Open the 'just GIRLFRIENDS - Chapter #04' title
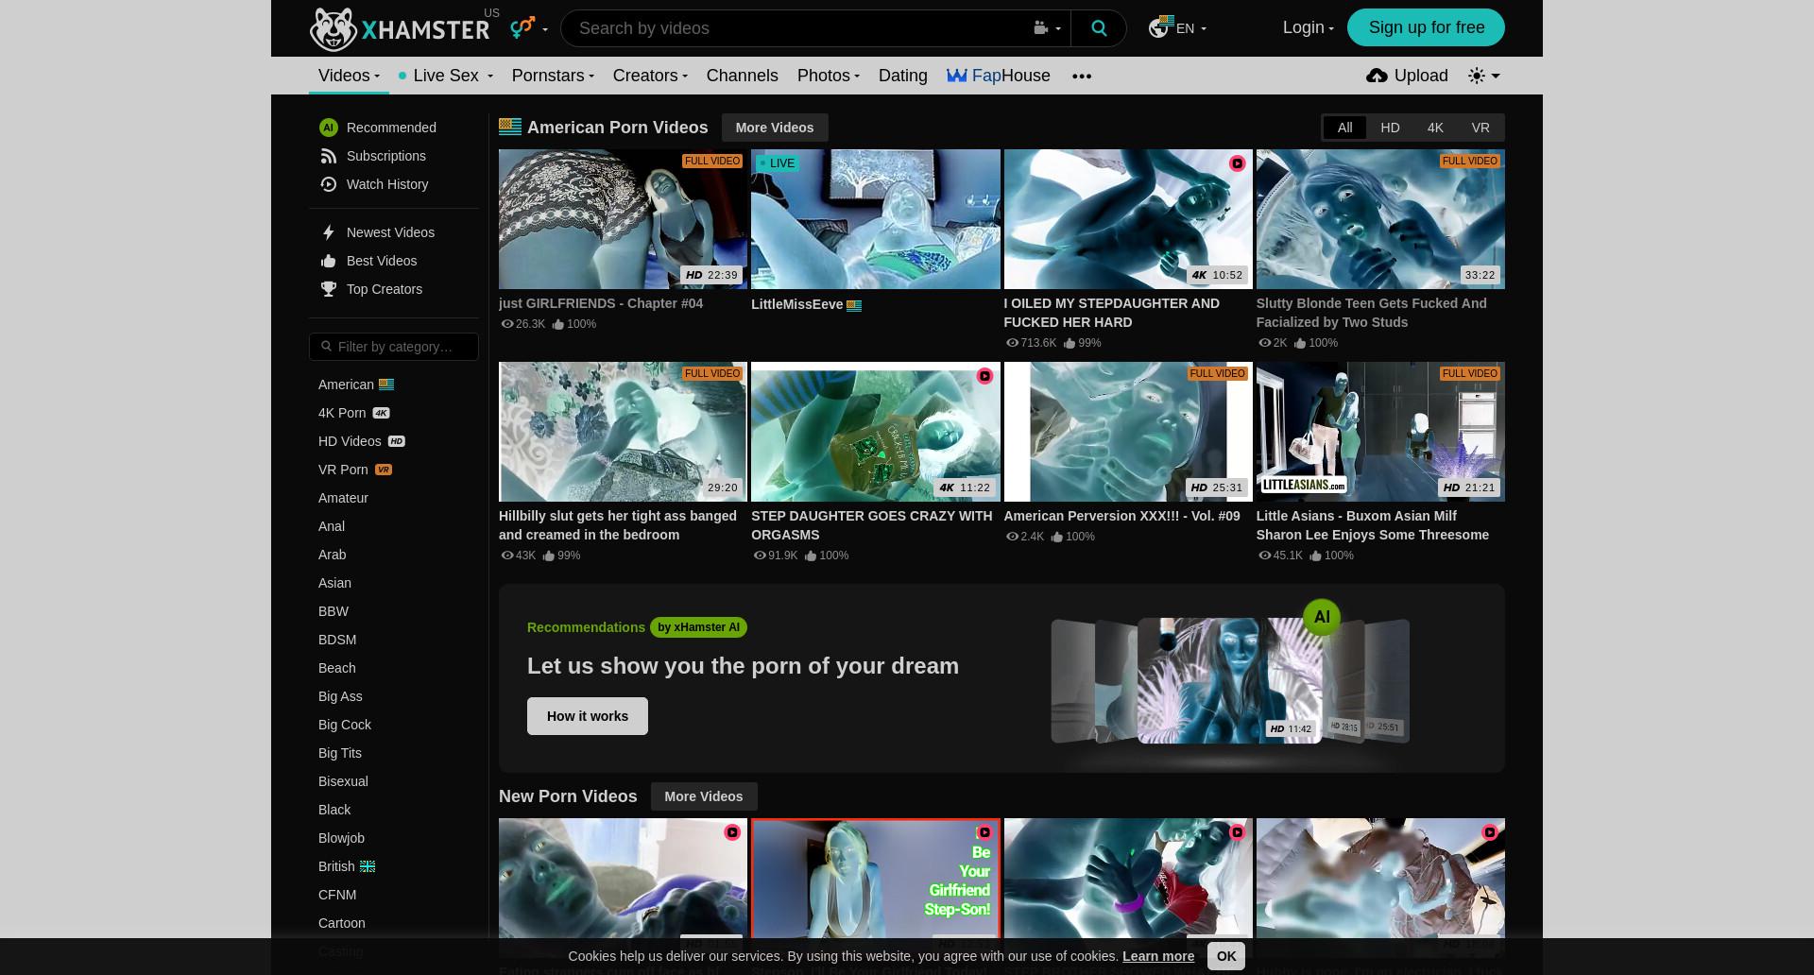Viewport: 1814px width, 975px height. tap(601, 303)
